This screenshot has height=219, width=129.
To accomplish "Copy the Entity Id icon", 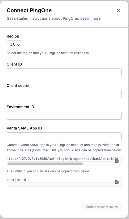I will point(117,182).
